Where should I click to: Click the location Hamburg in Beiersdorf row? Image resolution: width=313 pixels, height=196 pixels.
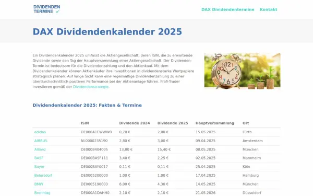pyautogui.click(x=250, y=176)
